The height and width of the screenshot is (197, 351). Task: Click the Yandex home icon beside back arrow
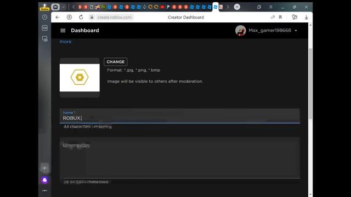pos(70,17)
